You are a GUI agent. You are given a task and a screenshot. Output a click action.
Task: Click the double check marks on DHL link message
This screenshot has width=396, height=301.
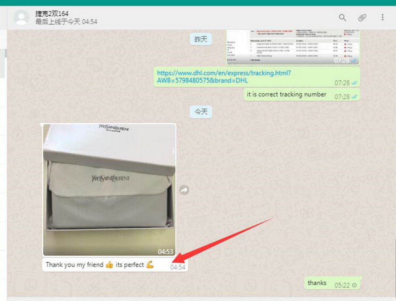click(x=354, y=83)
